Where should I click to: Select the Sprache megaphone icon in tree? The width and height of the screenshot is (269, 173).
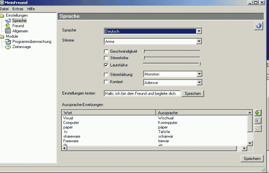pos(8,21)
